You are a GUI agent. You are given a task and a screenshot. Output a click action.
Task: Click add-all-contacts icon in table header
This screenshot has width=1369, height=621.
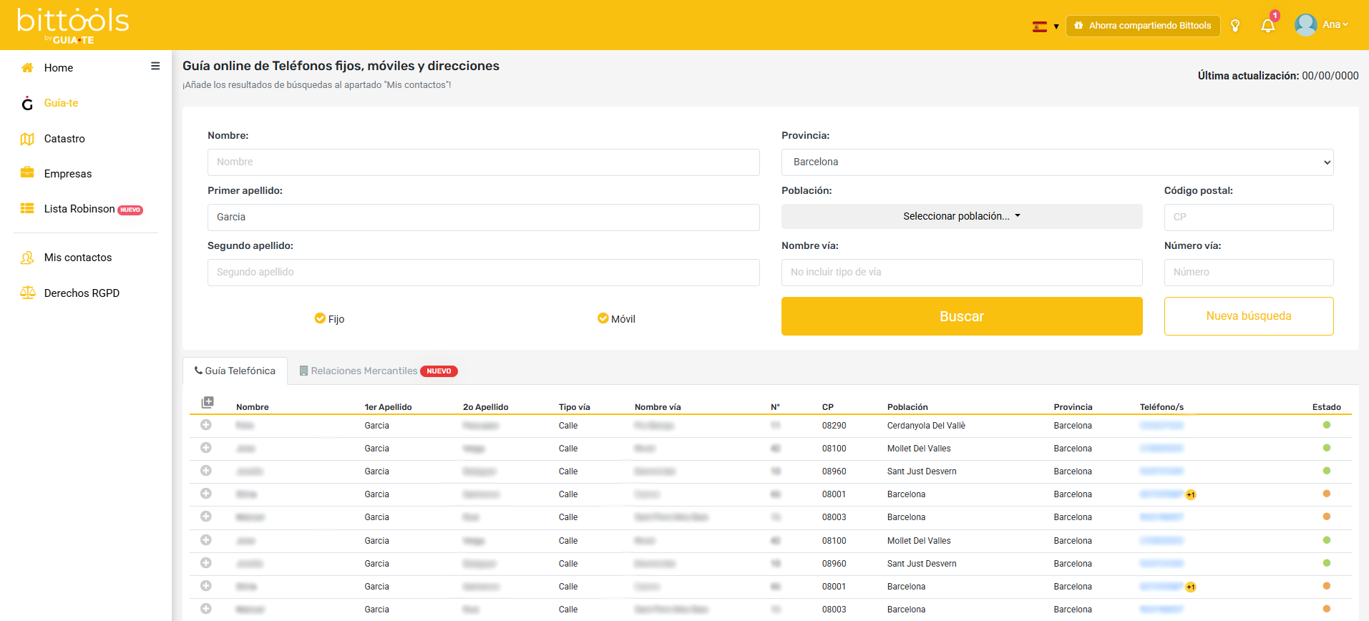[x=208, y=402]
